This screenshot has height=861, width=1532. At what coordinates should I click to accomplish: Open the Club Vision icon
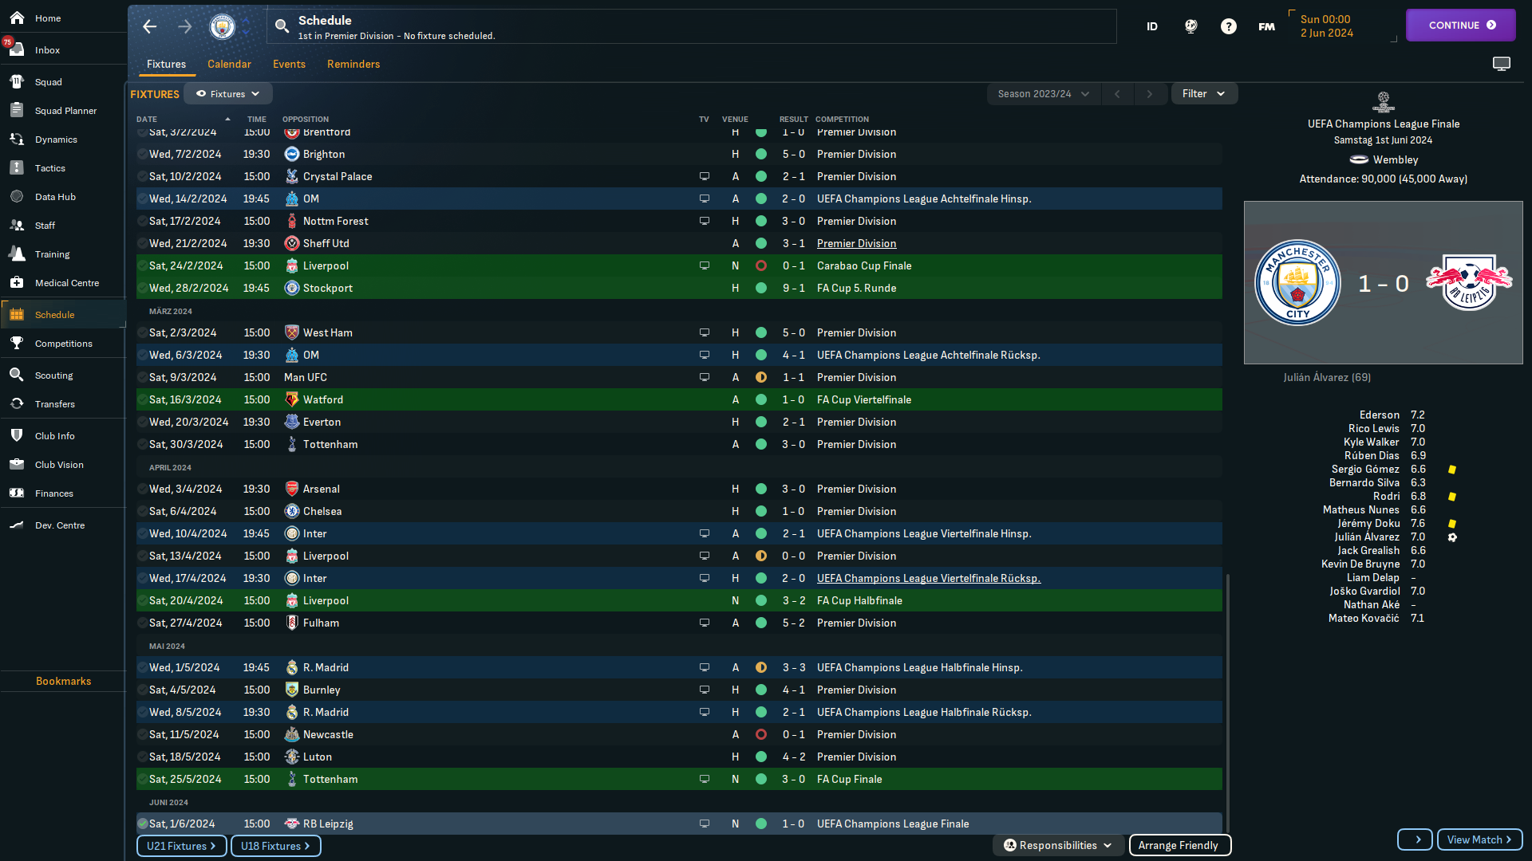coord(17,464)
